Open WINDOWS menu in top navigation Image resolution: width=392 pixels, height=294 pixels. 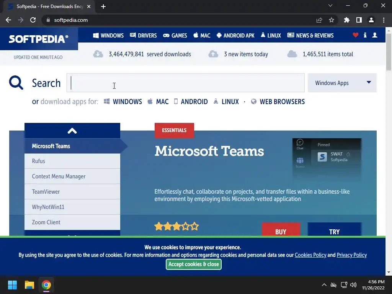[x=108, y=36]
